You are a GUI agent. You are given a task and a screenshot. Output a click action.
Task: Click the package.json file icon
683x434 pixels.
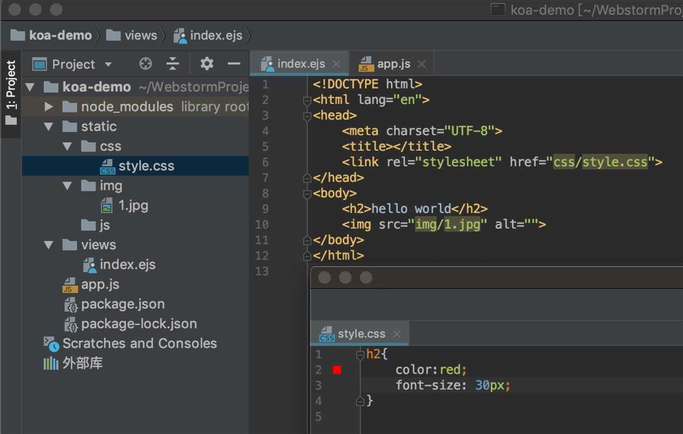click(70, 304)
